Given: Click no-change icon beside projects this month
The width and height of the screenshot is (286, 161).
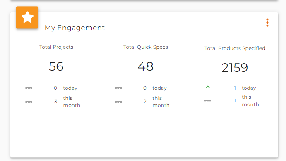Looking at the screenshot, I should pos(29,102).
